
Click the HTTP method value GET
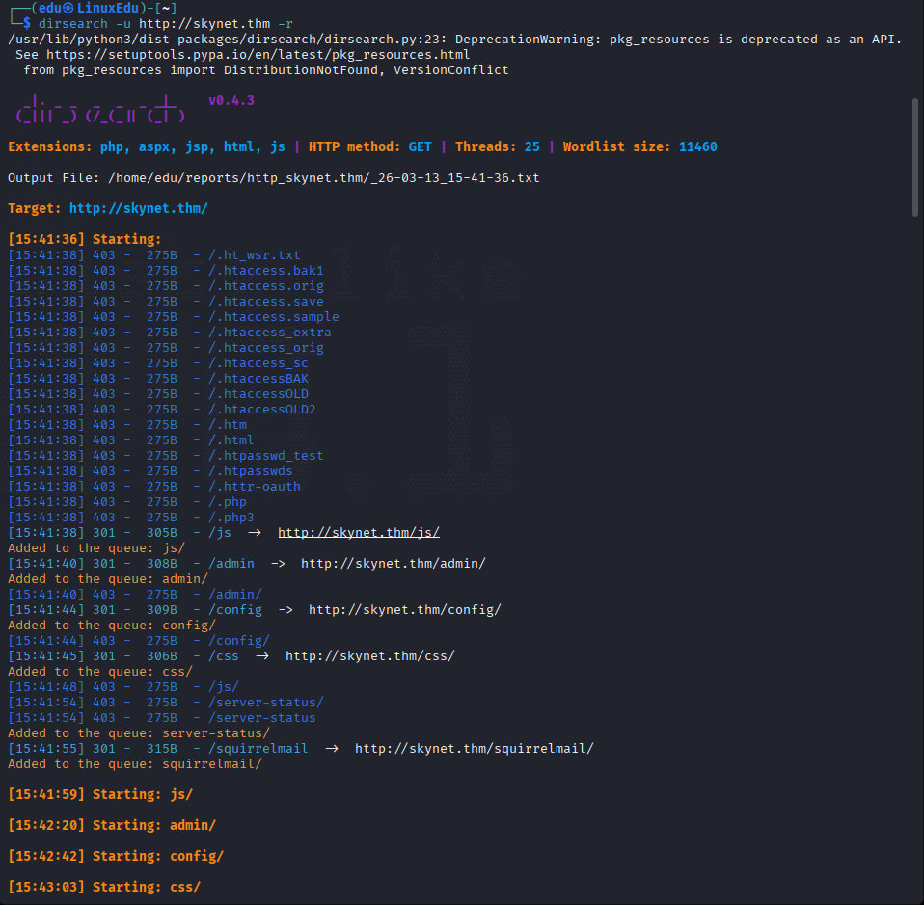tap(421, 146)
